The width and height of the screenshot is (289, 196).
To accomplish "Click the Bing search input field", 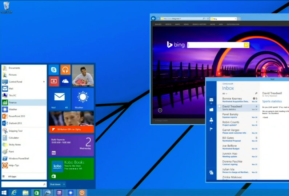I will (x=216, y=45).
